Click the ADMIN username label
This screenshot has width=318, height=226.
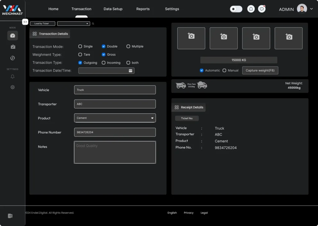(x=286, y=9)
